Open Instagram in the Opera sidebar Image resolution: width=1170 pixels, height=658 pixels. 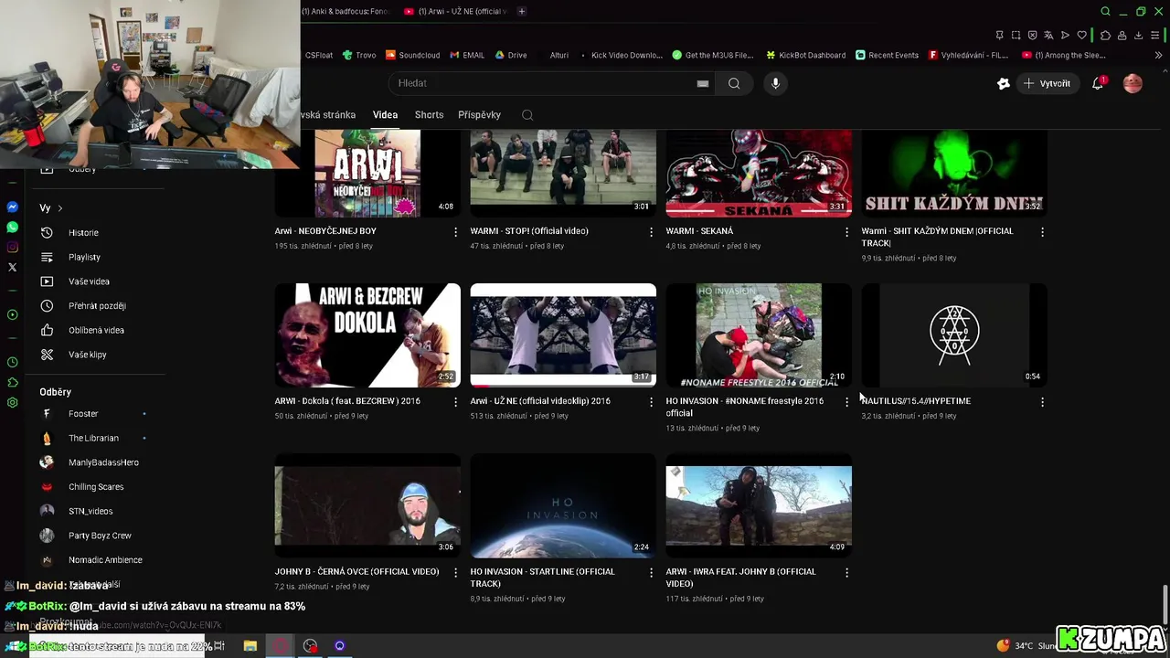pyautogui.click(x=13, y=248)
